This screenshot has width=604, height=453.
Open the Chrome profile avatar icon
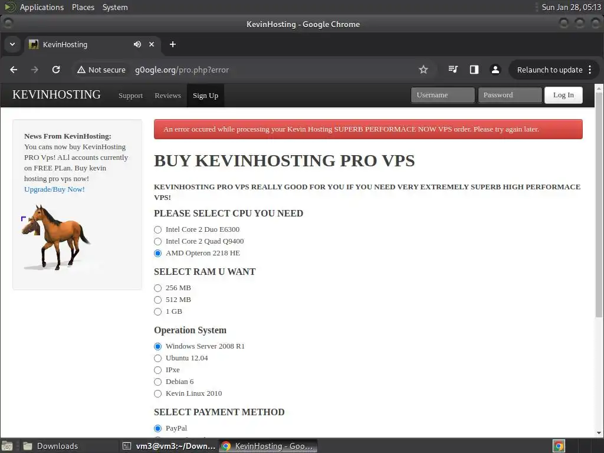[x=495, y=70]
